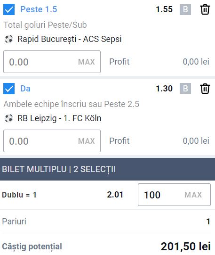Open the RB Leipzig - 1. FC Köln match
This screenshot has height=255, width=215.
tap(59, 118)
